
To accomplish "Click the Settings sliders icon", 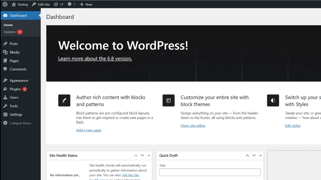I will tap(5, 114).
